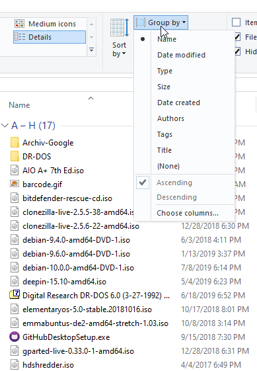Click file name GitHubDesktopSetup.exe

point(66,337)
